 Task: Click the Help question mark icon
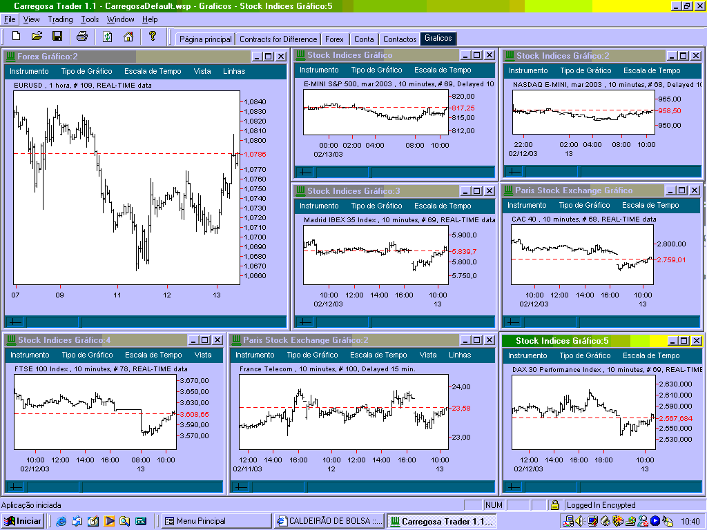153,36
